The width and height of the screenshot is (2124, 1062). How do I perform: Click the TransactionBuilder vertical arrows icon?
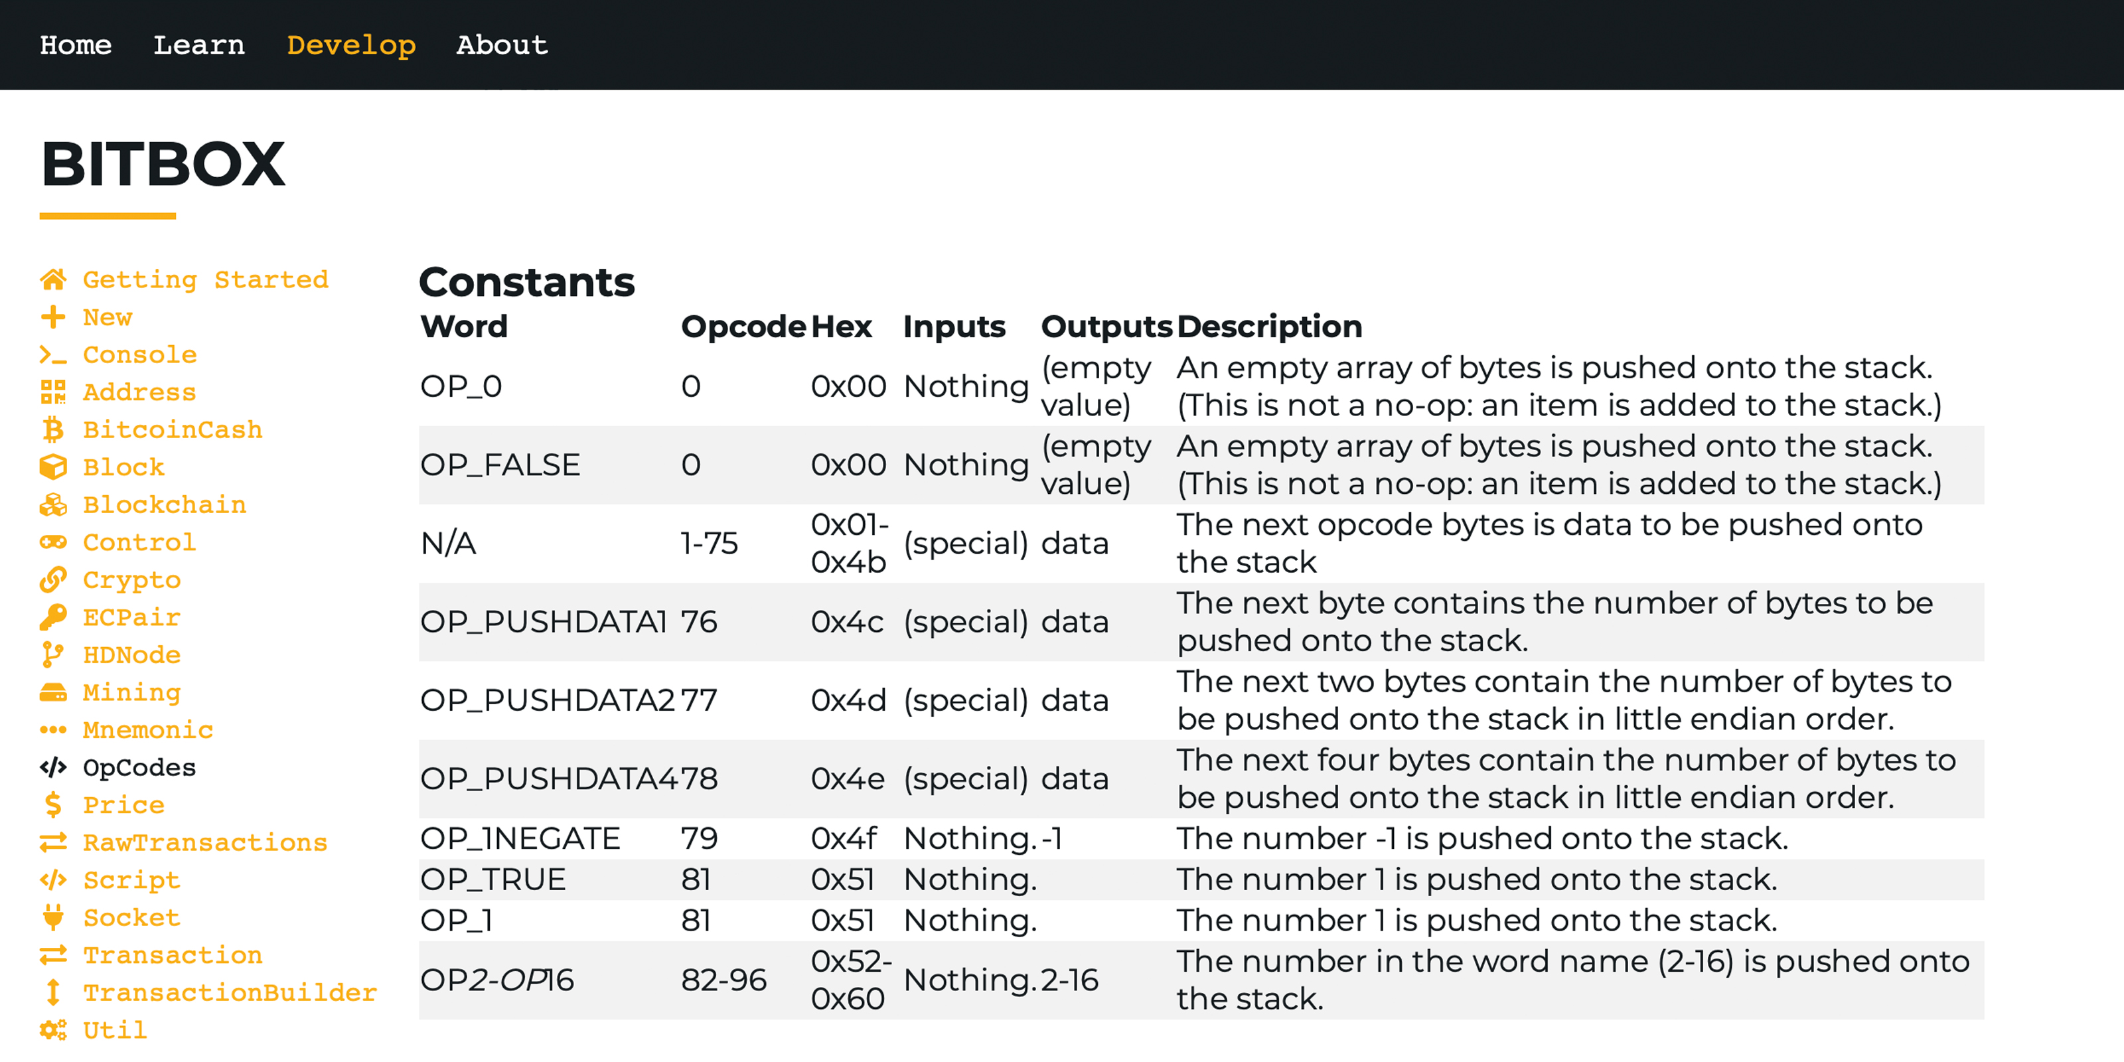53,993
